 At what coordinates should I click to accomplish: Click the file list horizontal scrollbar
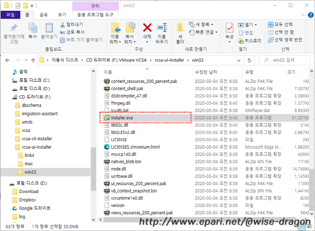(199, 220)
